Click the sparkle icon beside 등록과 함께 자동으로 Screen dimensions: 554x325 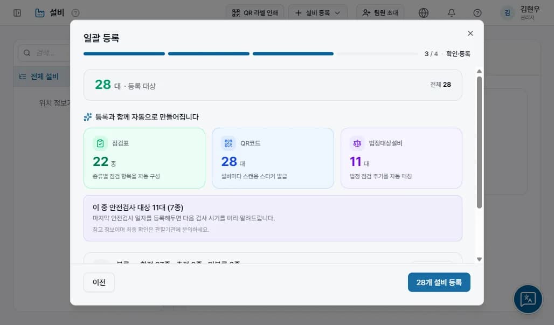click(88, 117)
